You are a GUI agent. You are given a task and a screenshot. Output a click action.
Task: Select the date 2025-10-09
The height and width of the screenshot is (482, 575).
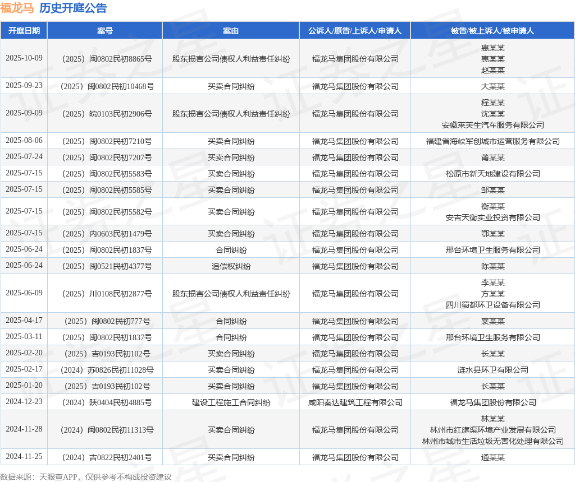24,58
